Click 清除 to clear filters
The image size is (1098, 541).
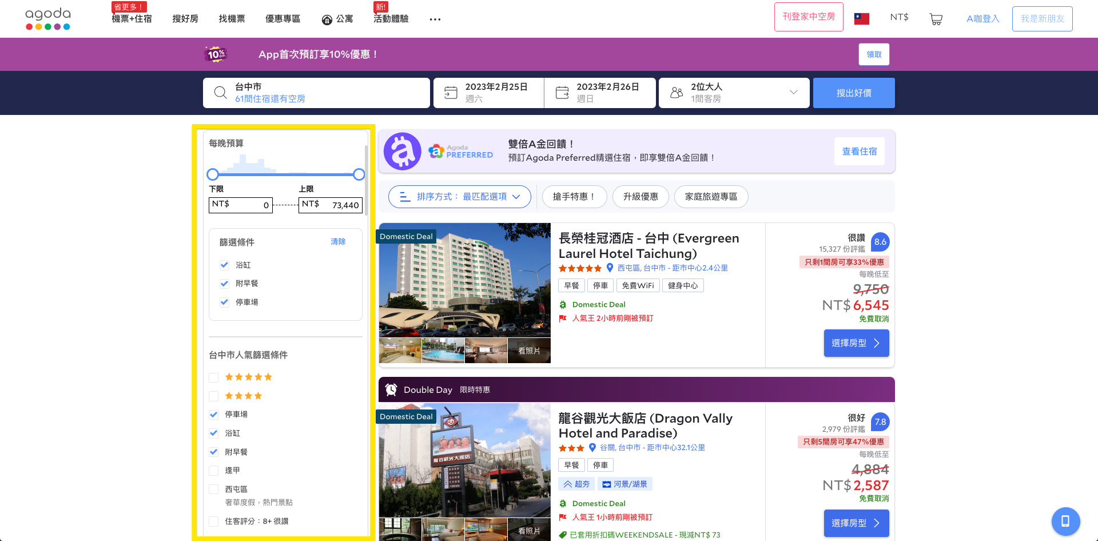[x=338, y=242]
